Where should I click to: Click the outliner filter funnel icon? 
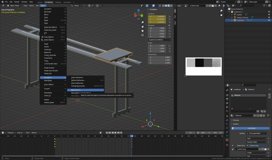[263, 5]
